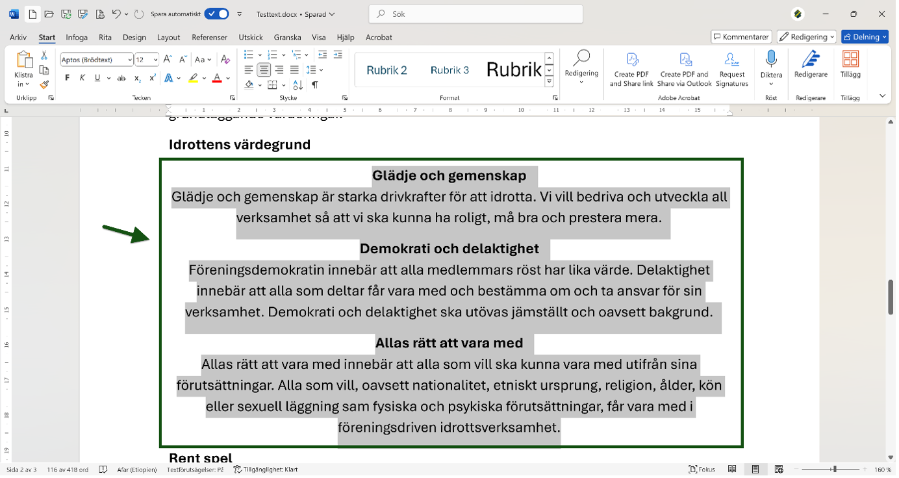Undo the last action
Image resolution: width=899 pixels, height=478 pixels.
pos(116,14)
